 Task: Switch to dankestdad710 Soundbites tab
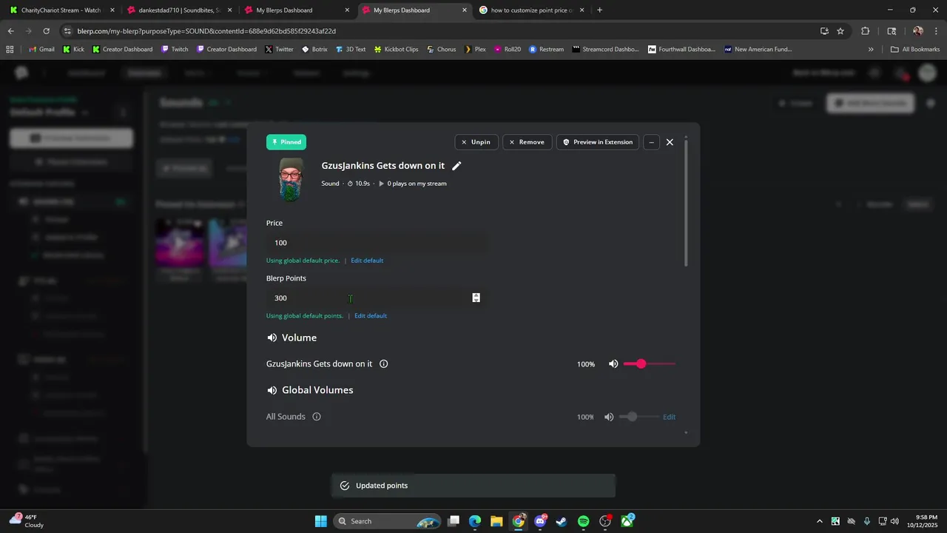[178, 10]
